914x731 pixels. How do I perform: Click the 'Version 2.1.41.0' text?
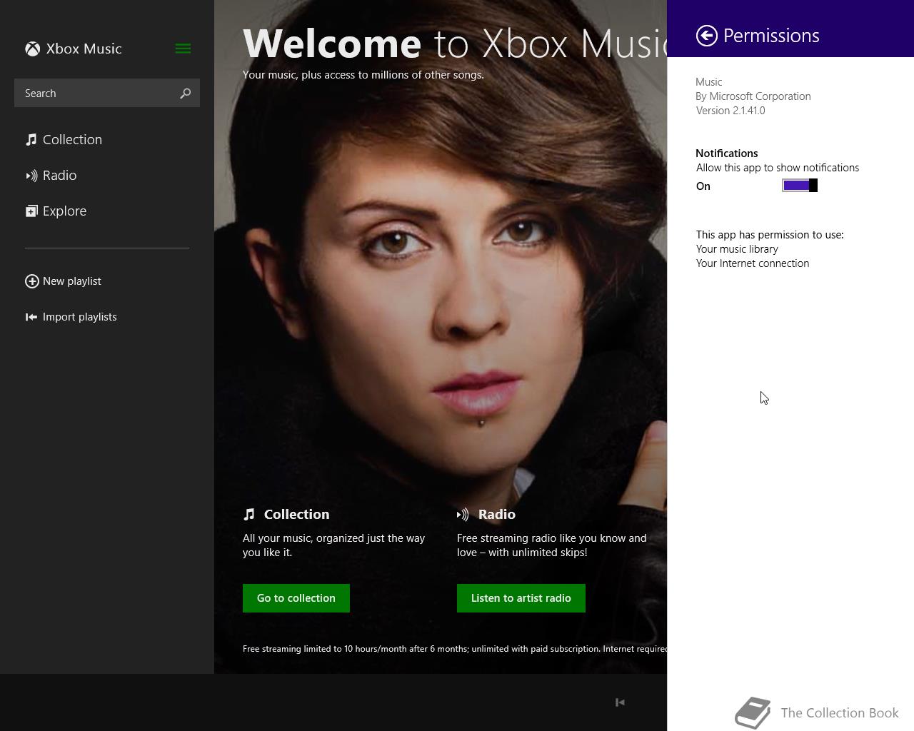coord(730,111)
